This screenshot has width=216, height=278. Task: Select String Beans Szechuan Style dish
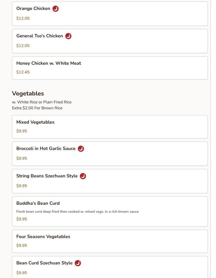coord(47,176)
